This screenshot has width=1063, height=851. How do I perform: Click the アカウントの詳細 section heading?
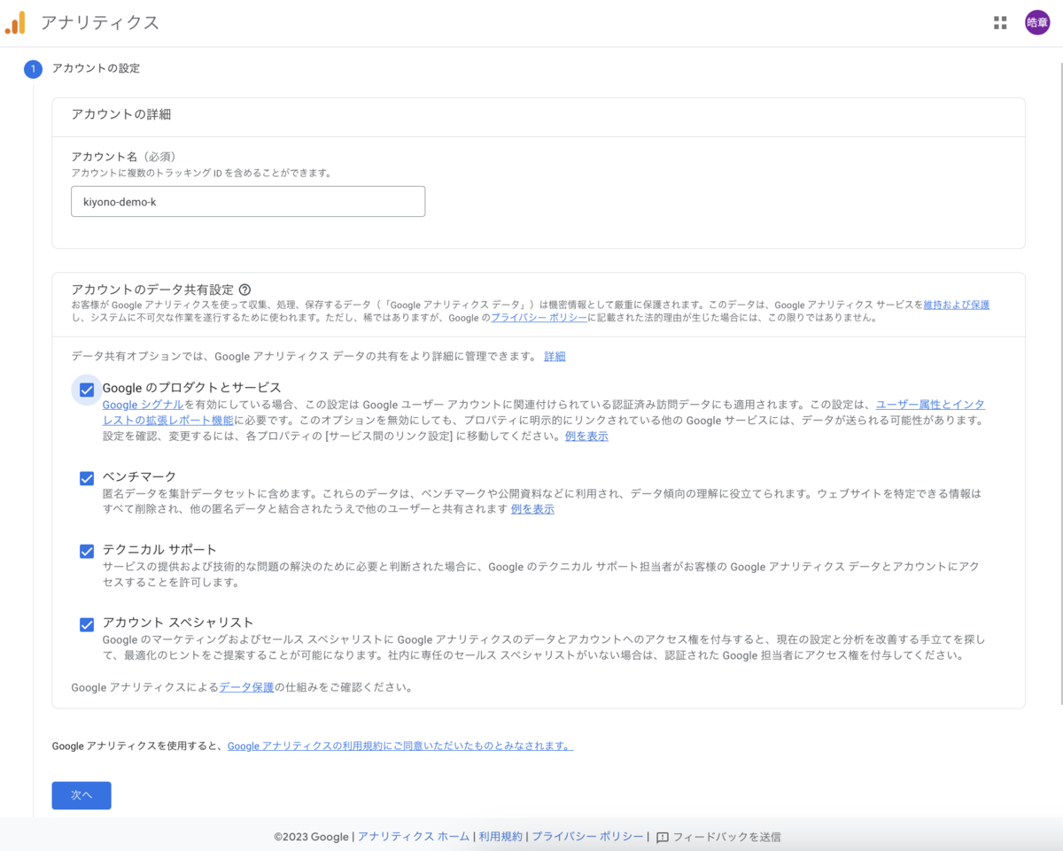120,114
